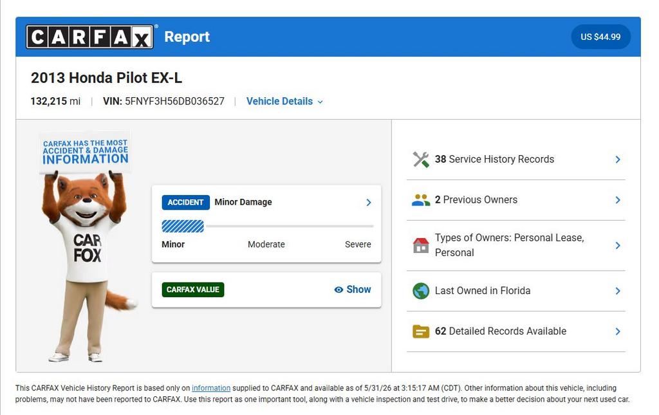Click the globe Last Owned icon
The width and height of the screenshot is (659, 415).
click(x=421, y=291)
